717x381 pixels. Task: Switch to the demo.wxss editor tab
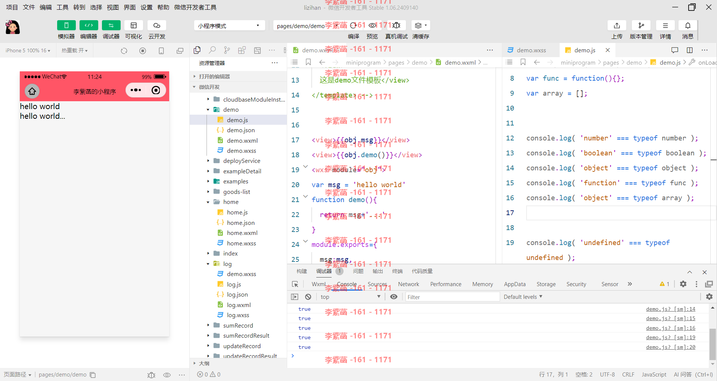click(x=531, y=50)
